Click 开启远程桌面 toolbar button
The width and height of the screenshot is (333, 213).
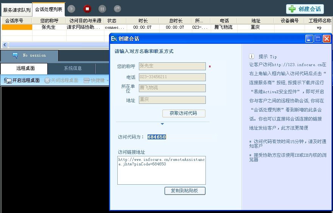point(22,80)
